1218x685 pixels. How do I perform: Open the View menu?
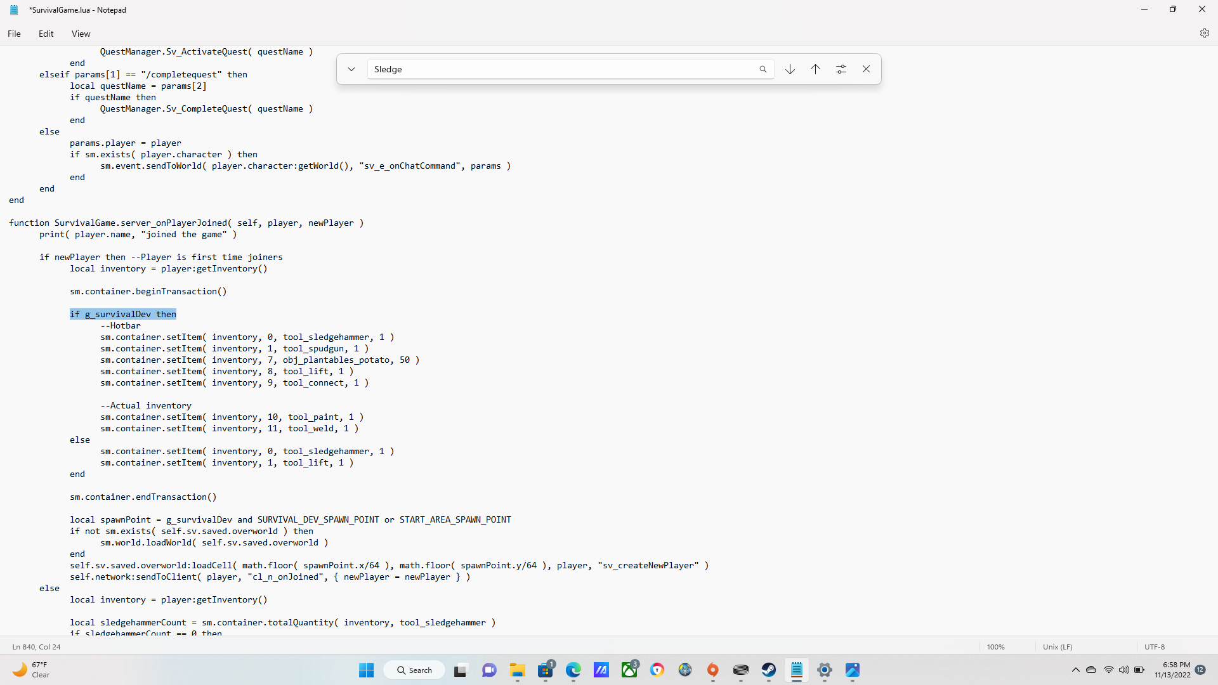click(81, 34)
